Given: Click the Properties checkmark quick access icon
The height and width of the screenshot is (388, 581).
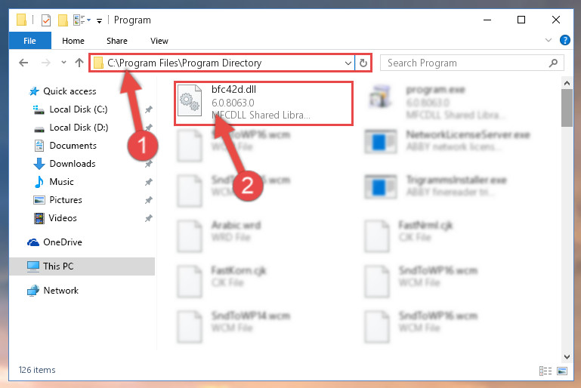Looking at the screenshot, I should [46, 20].
